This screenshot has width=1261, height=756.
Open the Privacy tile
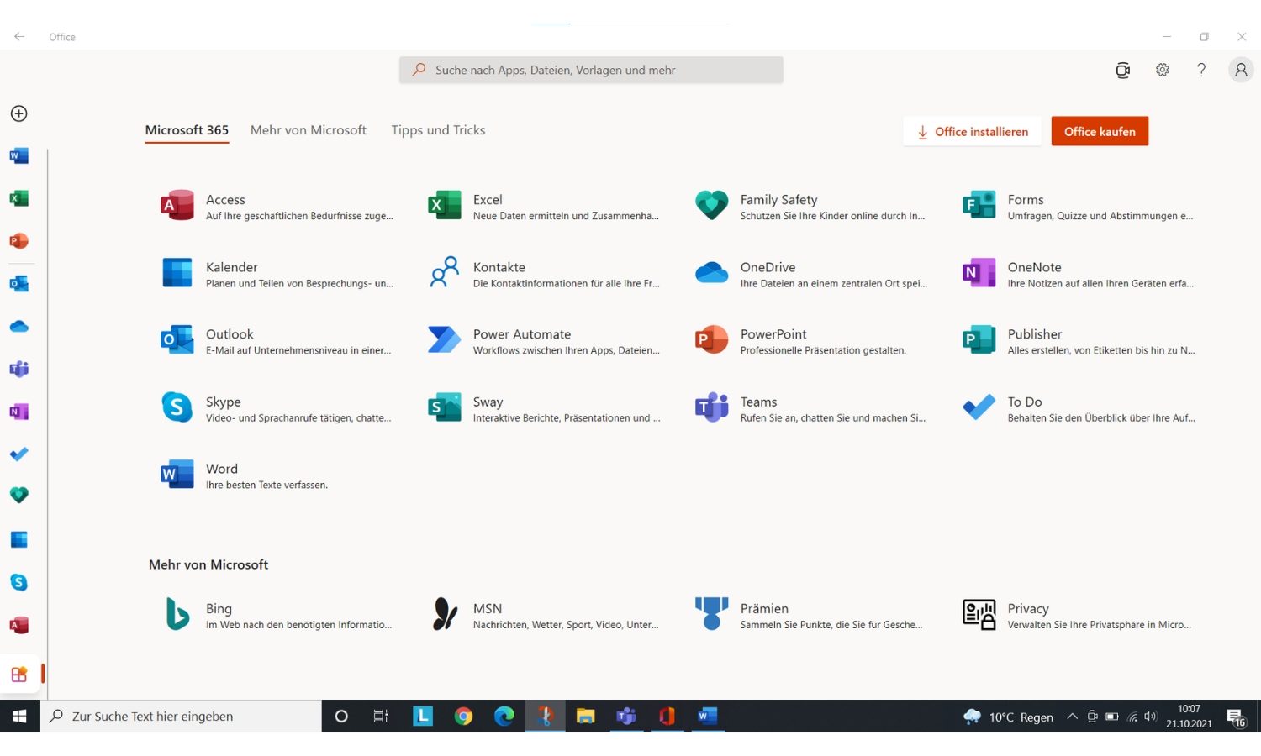coord(1079,615)
